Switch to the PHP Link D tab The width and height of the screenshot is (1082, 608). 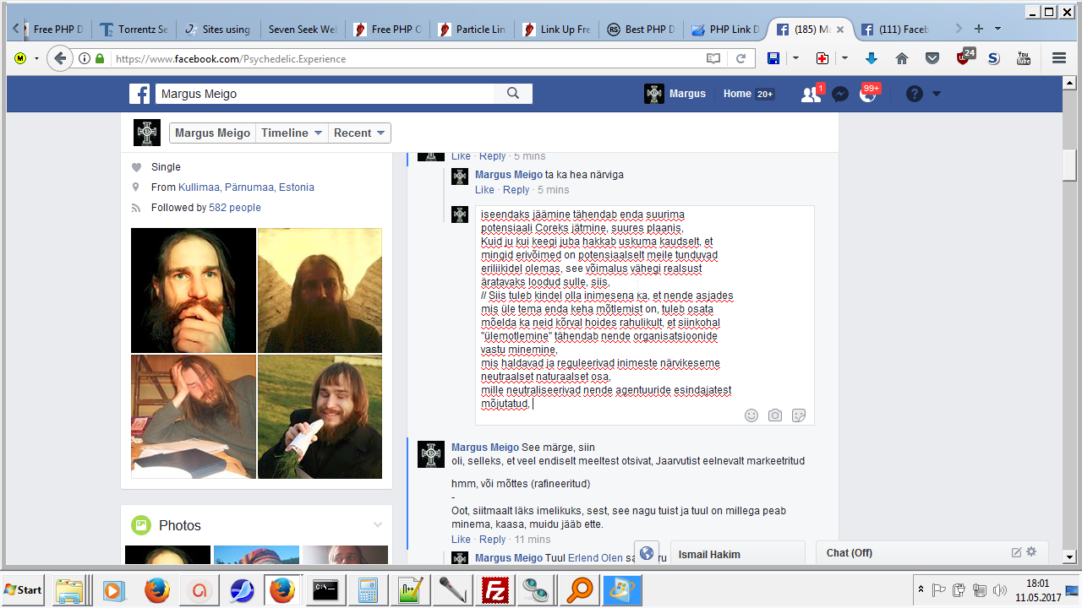pos(725,30)
